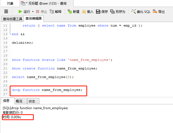The width and height of the screenshot is (173, 133).
Task: Click the 美化 SQL button label
Action: (x=143, y=12)
